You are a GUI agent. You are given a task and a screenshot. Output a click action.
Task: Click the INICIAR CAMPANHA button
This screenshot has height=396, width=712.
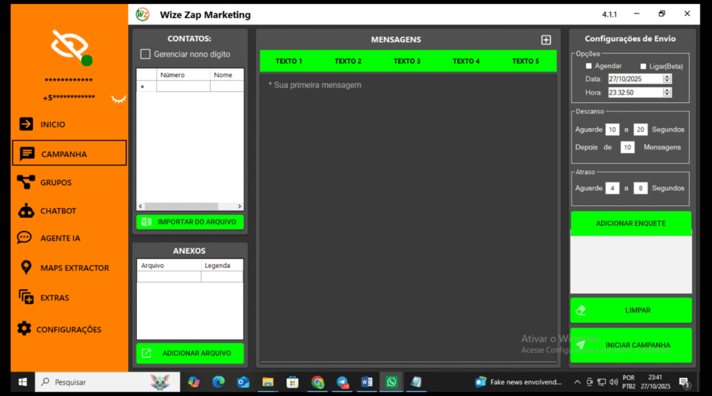[631, 345]
